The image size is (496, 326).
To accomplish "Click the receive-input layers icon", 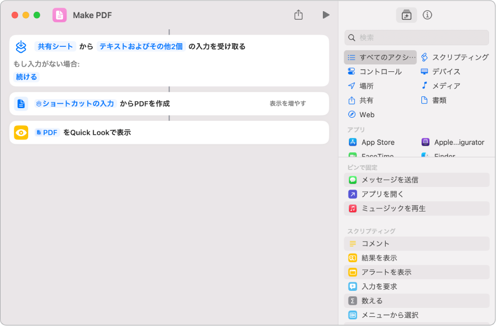I will (21, 47).
